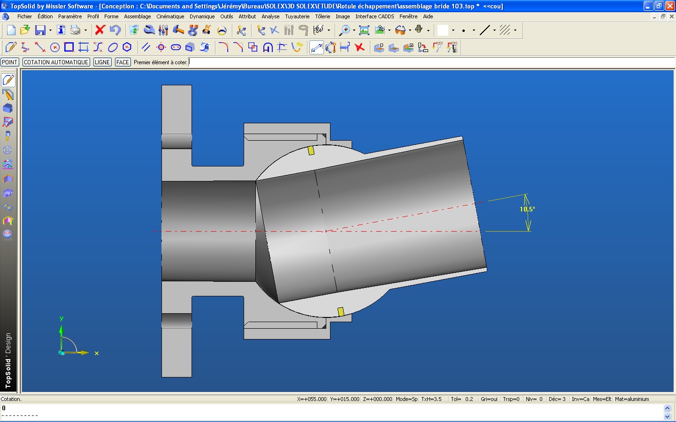The image size is (676, 422).
Task: Expand the zoom magnifier dropdown arrow
Action: point(354,30)
